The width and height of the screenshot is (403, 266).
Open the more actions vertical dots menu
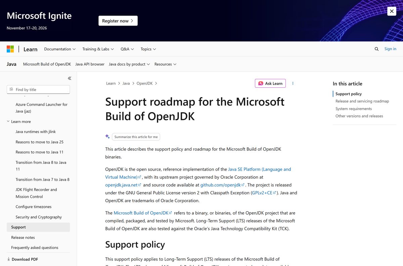[293, 83]
